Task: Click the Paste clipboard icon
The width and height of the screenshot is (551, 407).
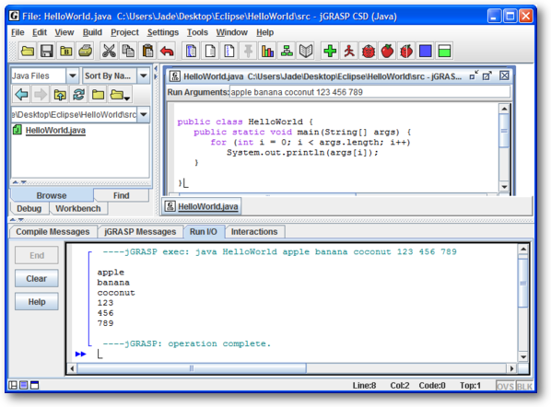Action: [147, 52]
